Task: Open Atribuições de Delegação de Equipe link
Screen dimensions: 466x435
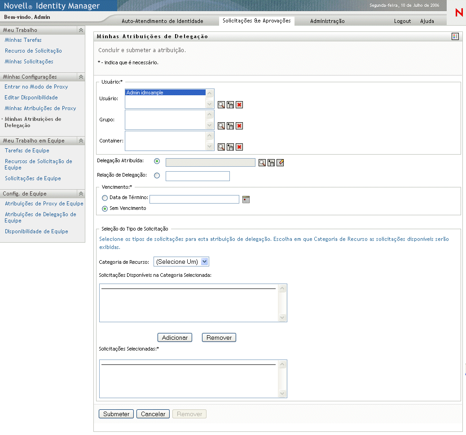Action: click(x=40, y=217)
